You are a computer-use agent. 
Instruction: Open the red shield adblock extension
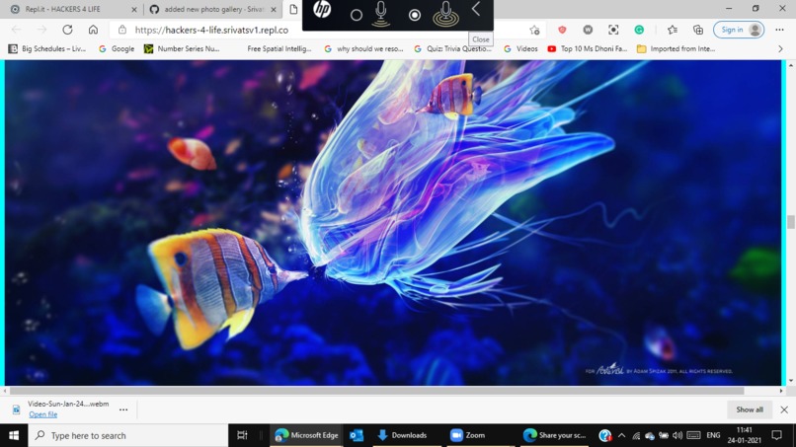click(x=562, y=30)
